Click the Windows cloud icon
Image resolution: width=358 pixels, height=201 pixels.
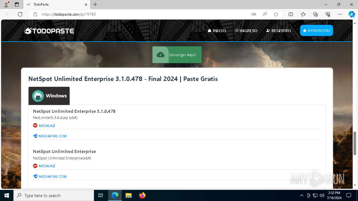pyautogui.click(x=38, y=96)
